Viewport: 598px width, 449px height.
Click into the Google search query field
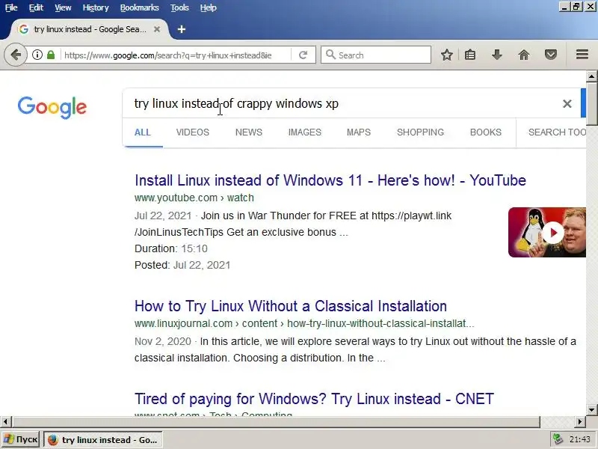pyautogui.click(x=343, y=103)
